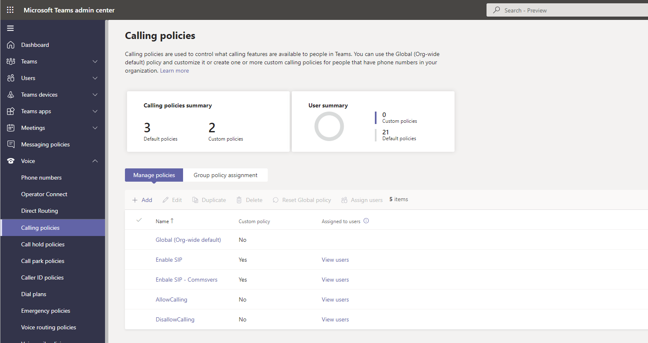648x343 pixels.
Task: Click the Voice phone icon in sidebar
Action: tap(11, 161)
